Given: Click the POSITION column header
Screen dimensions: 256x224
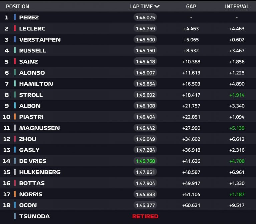Looking at the screenshot, I should coord(18,7).
